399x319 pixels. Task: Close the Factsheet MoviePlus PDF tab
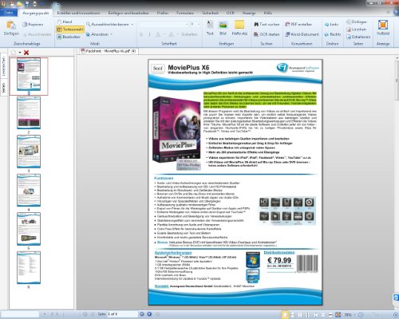(133, 51)
